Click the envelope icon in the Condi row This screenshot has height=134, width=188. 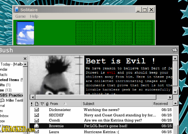click(x=37, y=120)
